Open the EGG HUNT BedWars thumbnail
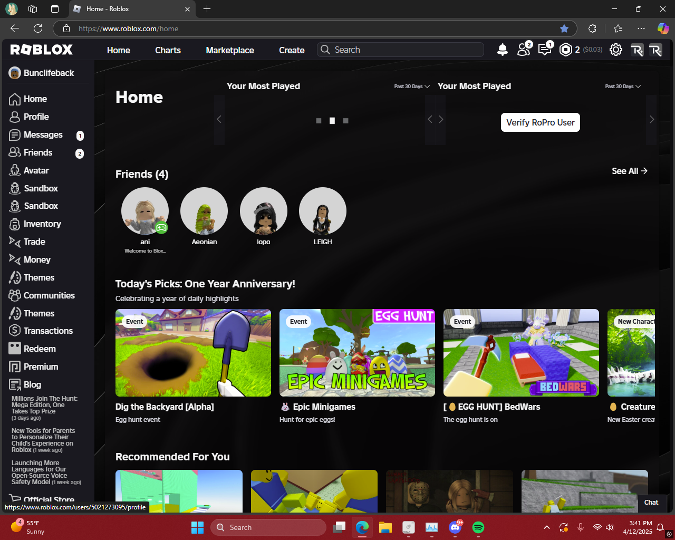Viewport: 675px width, 540px height. coord(521,353)
